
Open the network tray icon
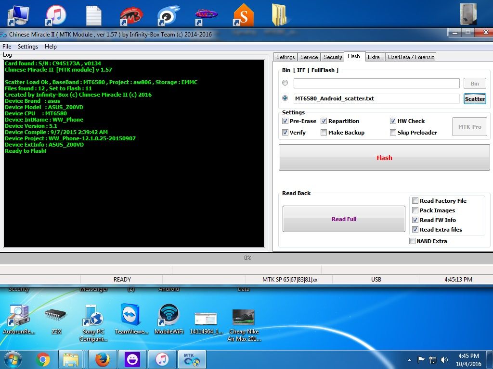point(433,360)
